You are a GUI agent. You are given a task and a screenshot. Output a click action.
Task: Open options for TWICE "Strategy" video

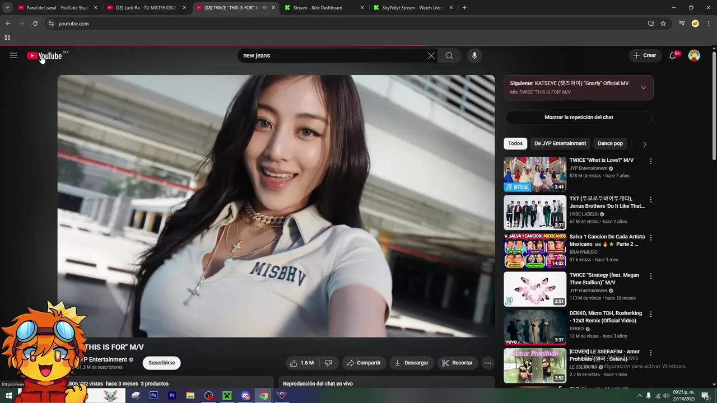(651, 277)
